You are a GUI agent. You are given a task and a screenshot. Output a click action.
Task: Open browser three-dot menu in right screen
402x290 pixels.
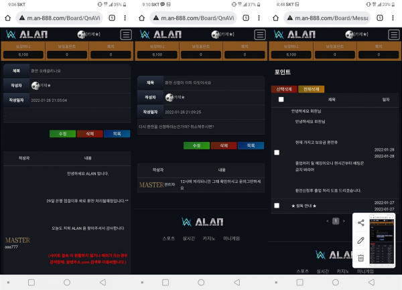click(395, 17)
